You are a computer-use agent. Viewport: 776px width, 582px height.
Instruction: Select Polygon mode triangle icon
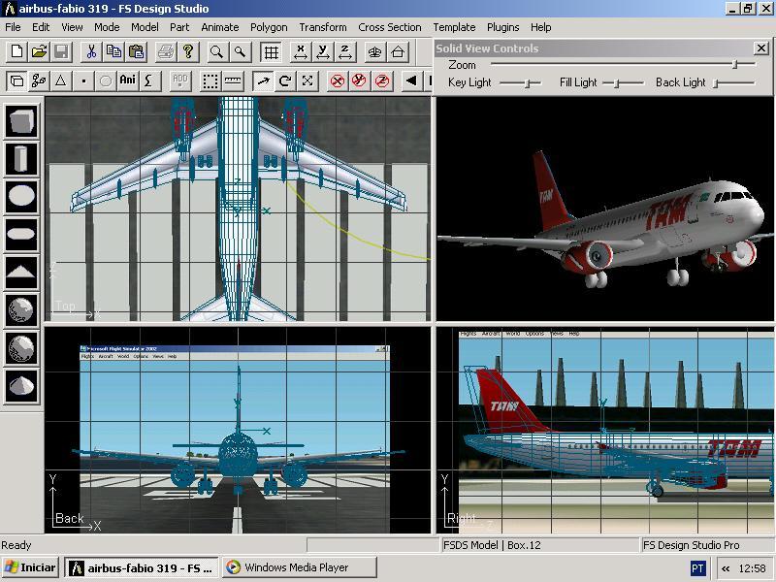click(61, 81)
